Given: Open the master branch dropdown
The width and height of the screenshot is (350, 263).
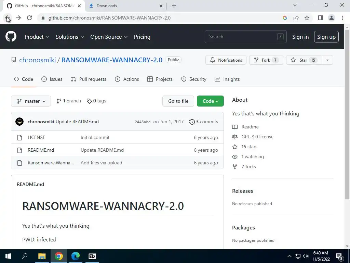Looking at the screenshot, I should click(x=31, y=101).
